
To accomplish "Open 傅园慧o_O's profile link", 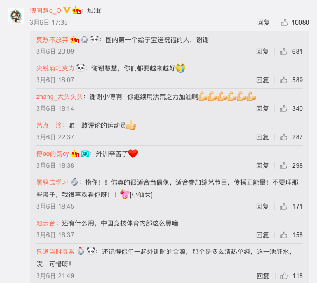I will tap(45, 11).
